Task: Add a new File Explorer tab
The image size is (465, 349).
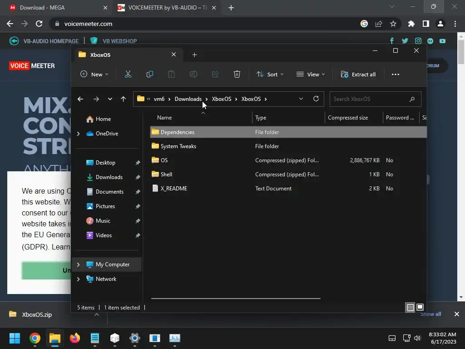Action: click(194, 55)
